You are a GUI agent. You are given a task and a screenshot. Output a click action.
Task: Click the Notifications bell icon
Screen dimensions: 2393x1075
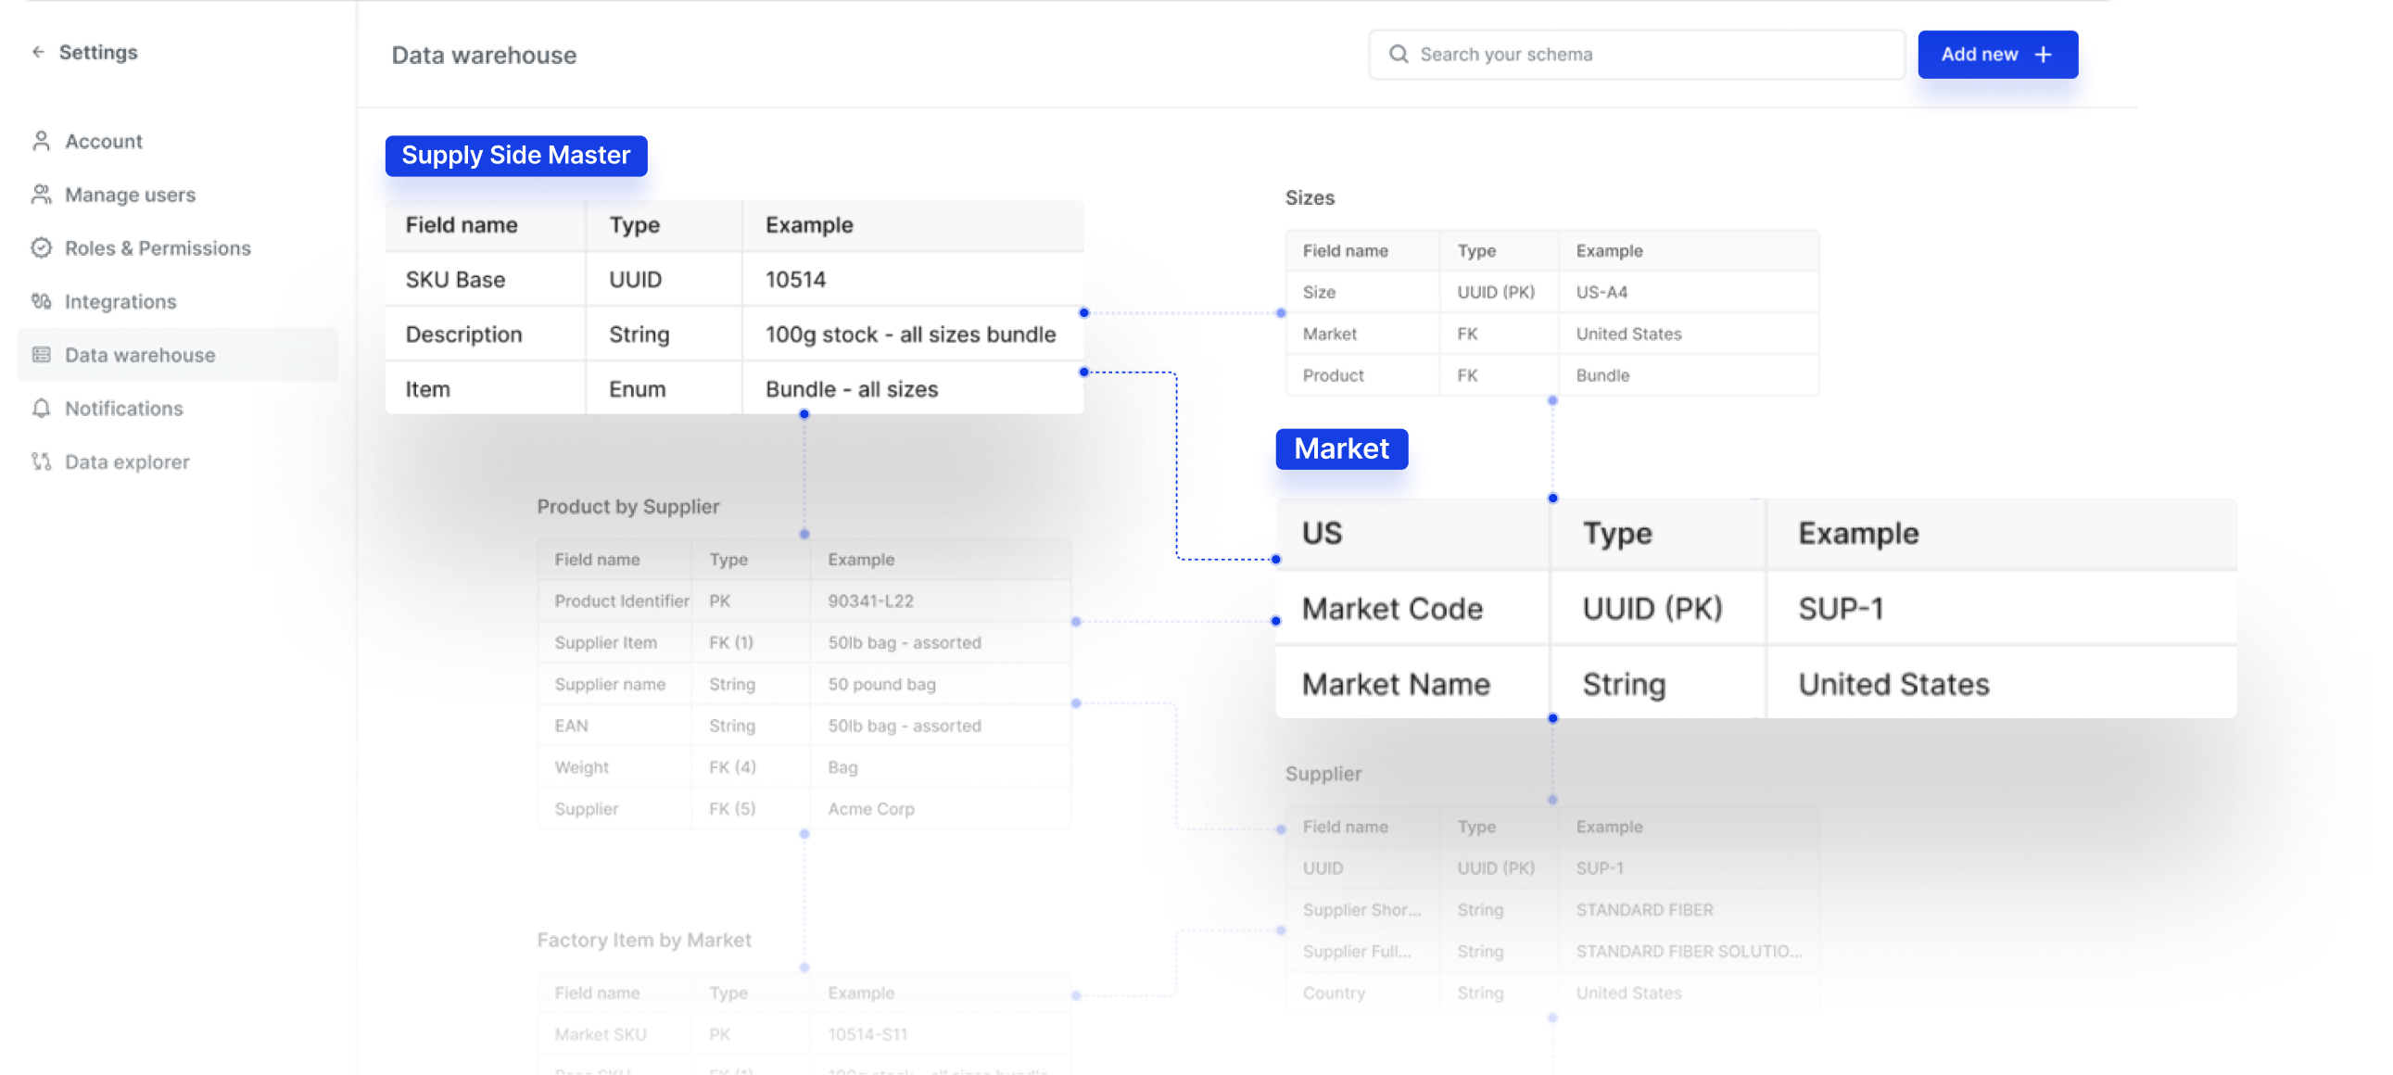[41, 408]
